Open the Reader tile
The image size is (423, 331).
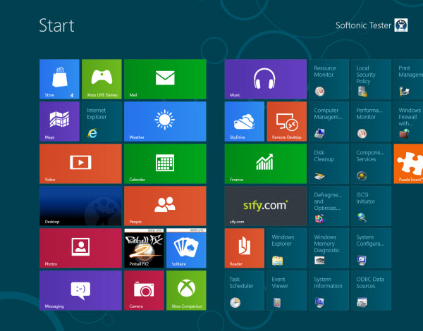pyautogui.click(x=245, y=248)
